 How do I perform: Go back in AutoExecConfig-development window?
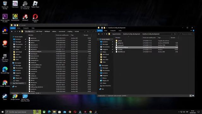pos(99,34)
